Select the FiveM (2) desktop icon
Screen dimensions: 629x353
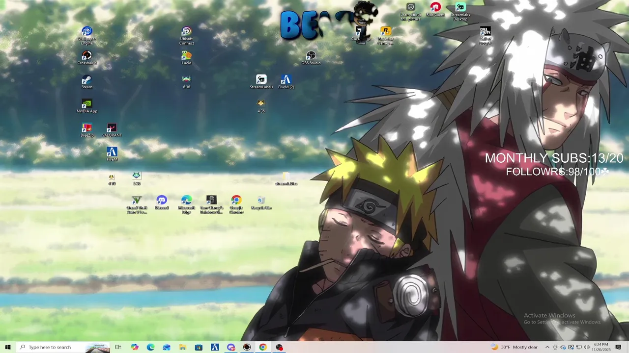[x=286, y=82]
